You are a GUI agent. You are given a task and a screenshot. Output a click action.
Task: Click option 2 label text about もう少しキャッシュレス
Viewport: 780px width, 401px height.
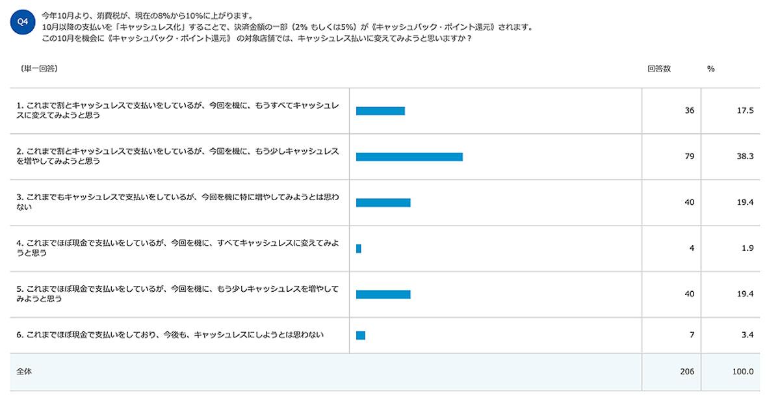(x=177, y=157)
